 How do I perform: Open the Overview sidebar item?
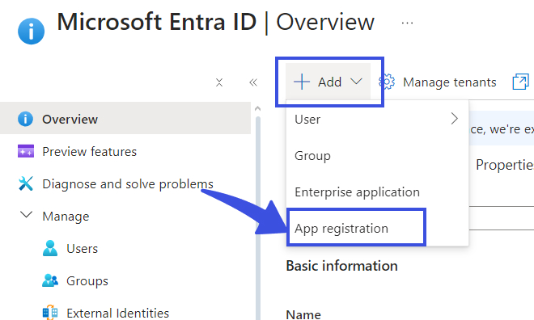125,119
